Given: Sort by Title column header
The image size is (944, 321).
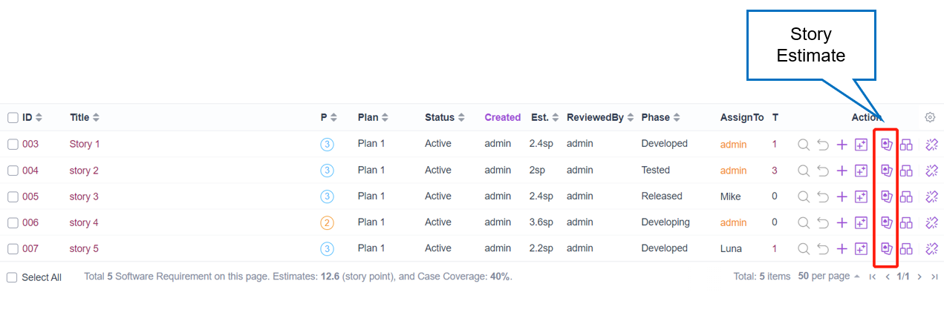Looking at the screenshot, I should point(84,117).
